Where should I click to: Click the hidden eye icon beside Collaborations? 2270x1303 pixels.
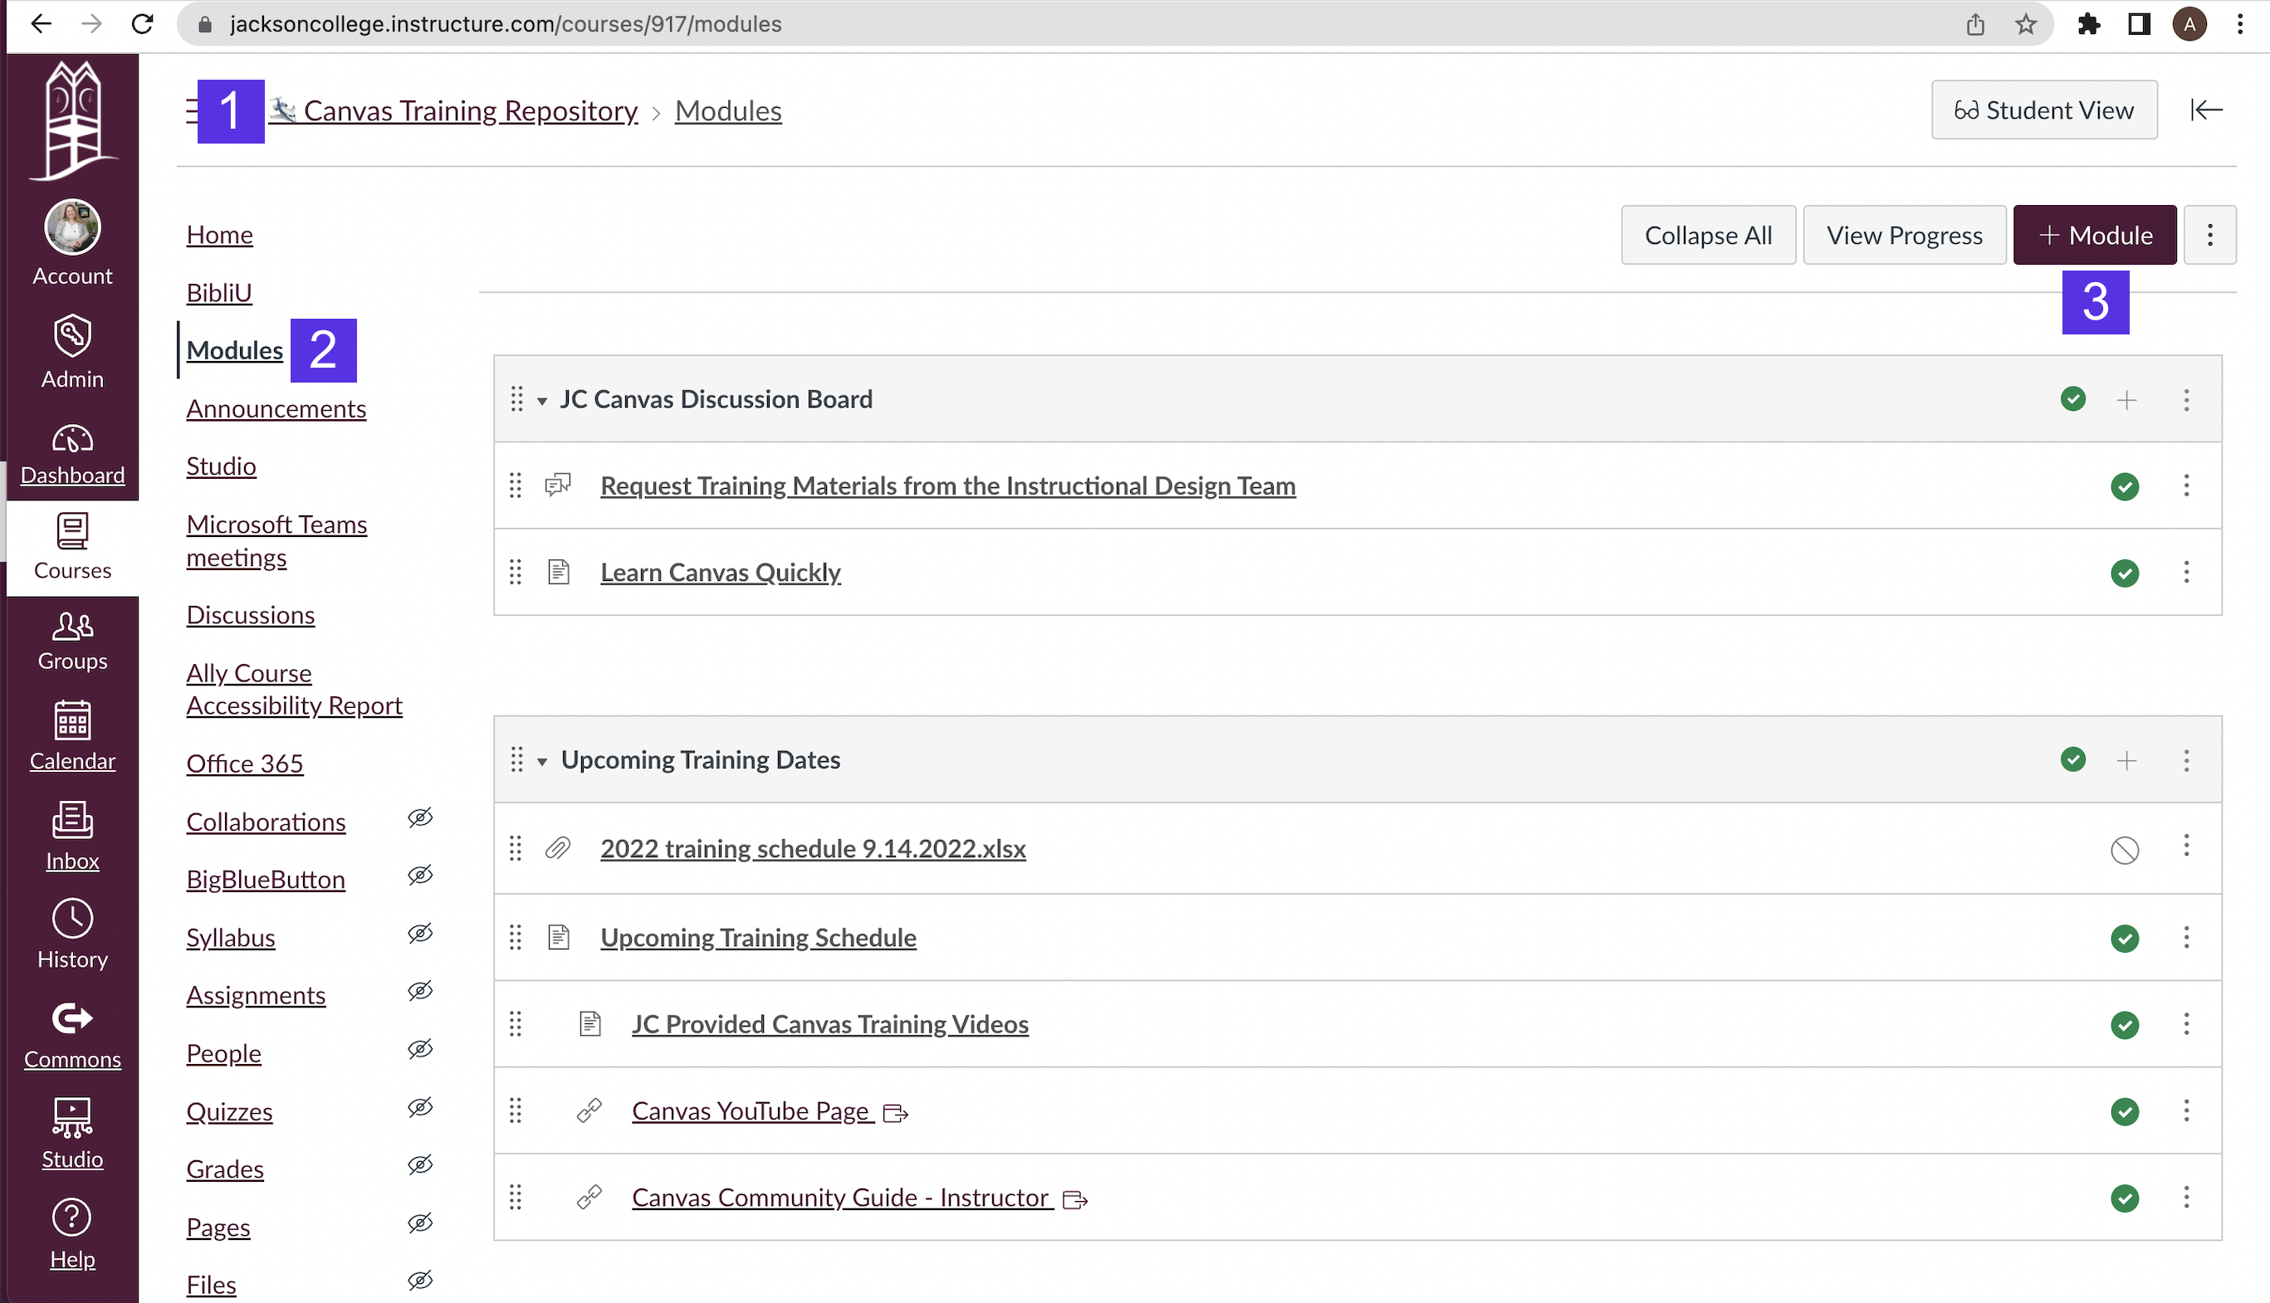coord(420,818)
